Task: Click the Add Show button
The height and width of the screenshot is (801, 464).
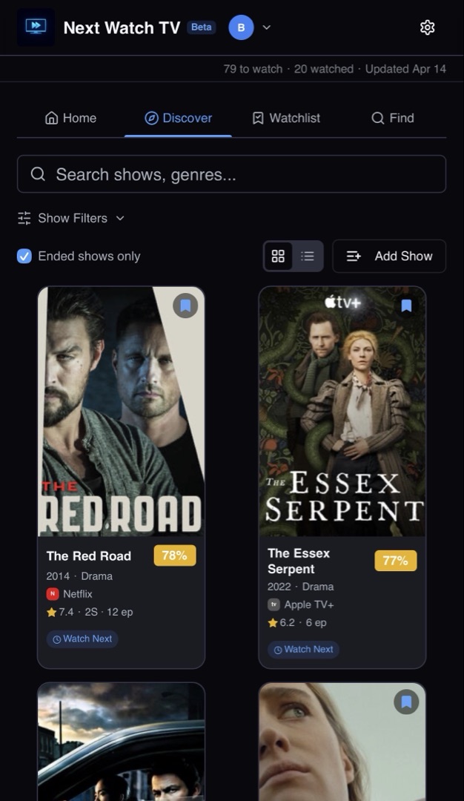Action: tap(389, 256)
